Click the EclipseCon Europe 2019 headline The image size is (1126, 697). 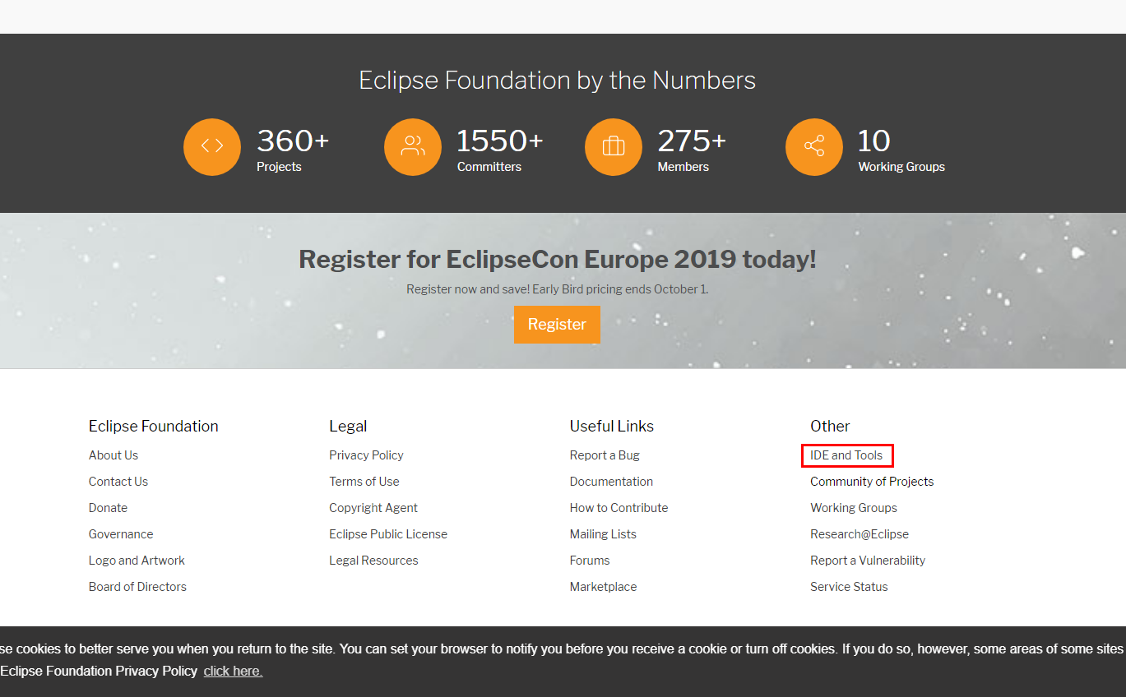click(x=558, y=259)
